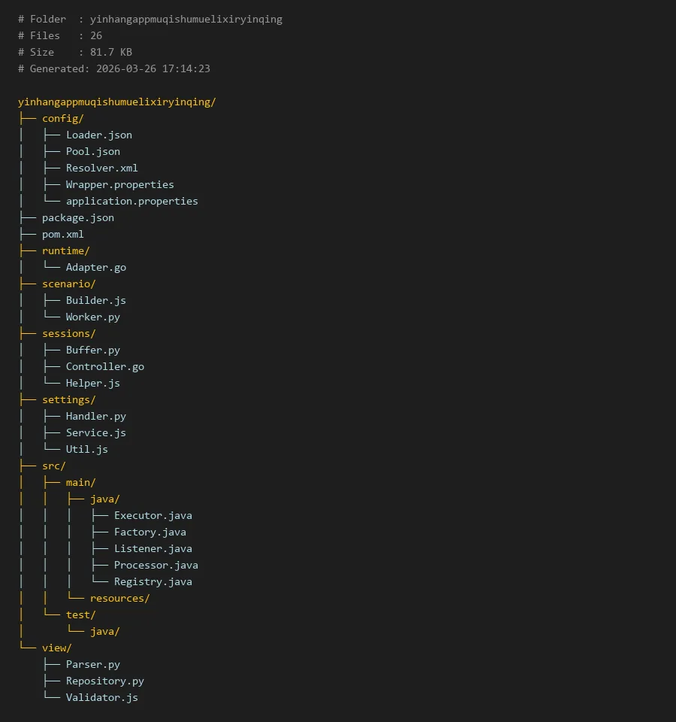Click the src/ directory entry
Viewport: 676px width, 722px height.
coord(53,466)
